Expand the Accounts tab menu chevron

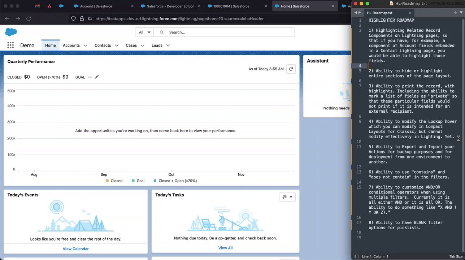[x=85, y=45]
